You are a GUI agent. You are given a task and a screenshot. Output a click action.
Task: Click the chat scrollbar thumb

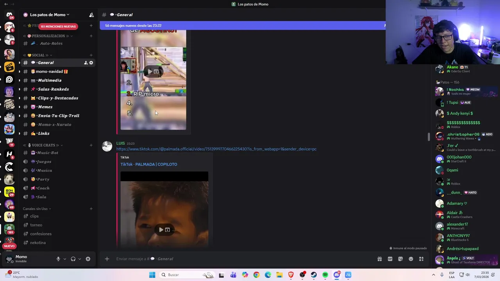[429, 137]
